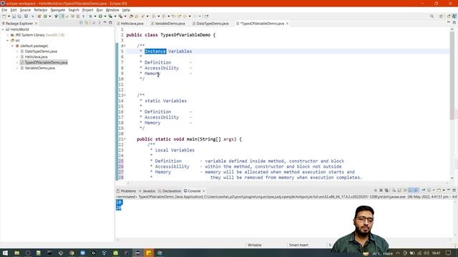Screen dimensions: 458x257
Task: Toggle Pin Console icon
Action: tap(423, 191)
